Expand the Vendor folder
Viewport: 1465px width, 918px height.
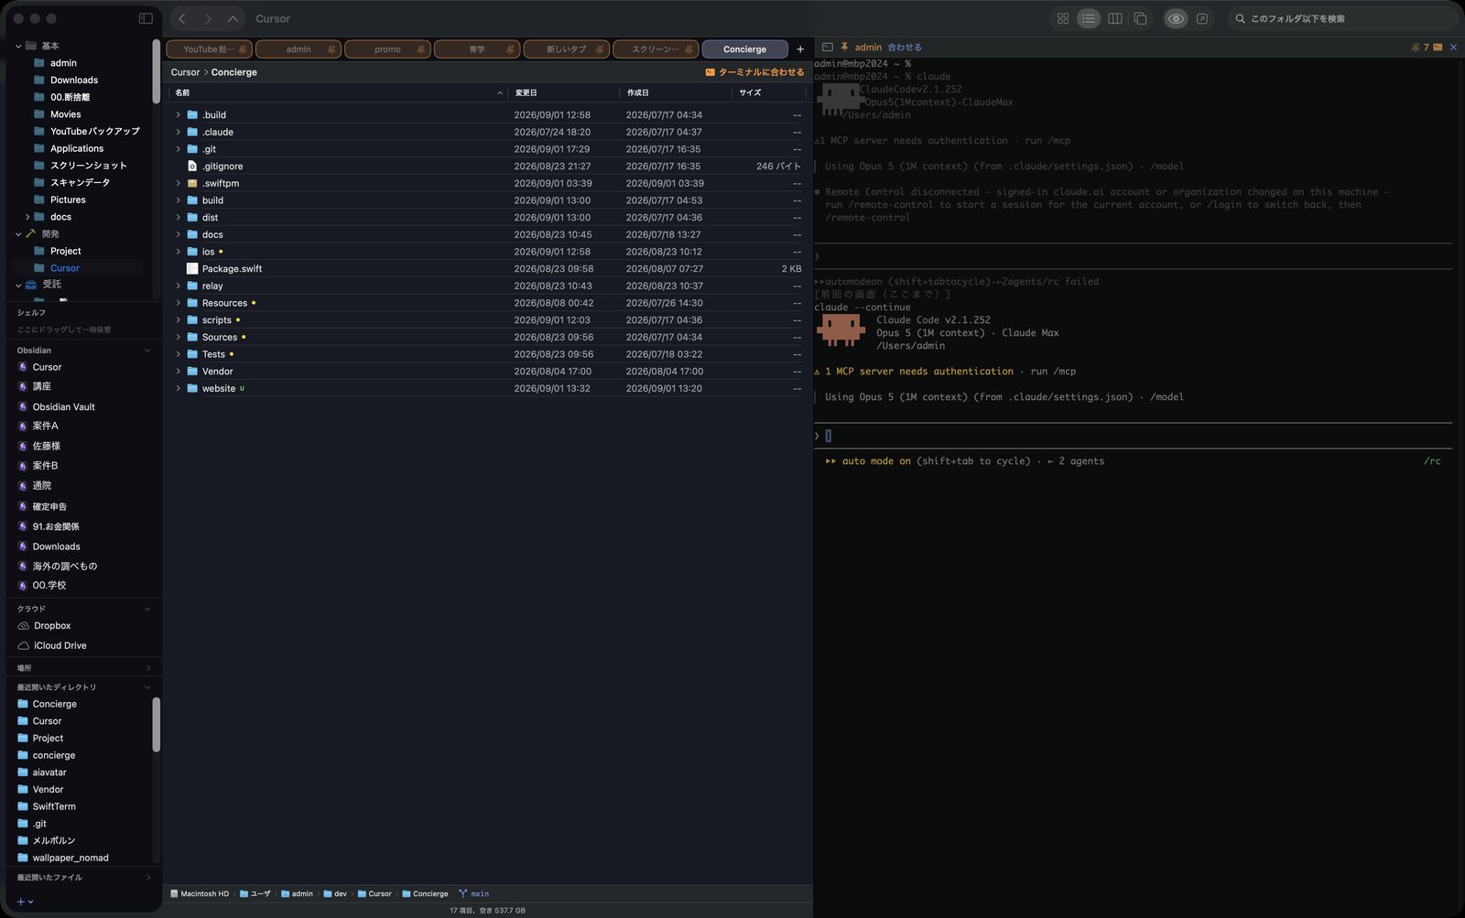pyautogui.click(x=179, y=372)
